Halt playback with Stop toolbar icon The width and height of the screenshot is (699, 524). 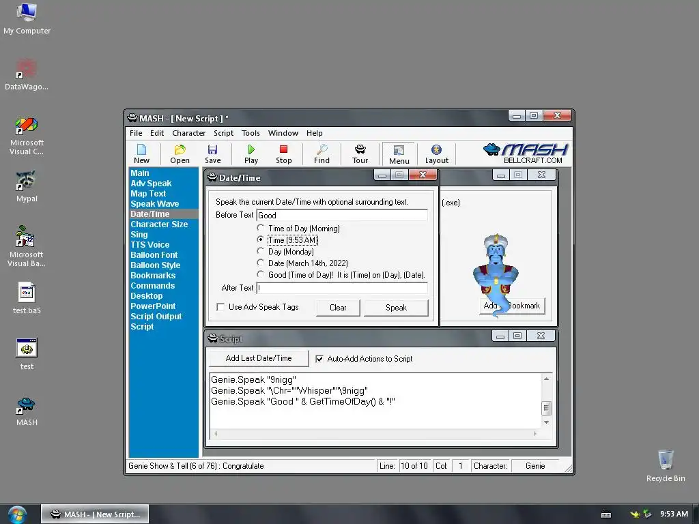tap(283, 154)
